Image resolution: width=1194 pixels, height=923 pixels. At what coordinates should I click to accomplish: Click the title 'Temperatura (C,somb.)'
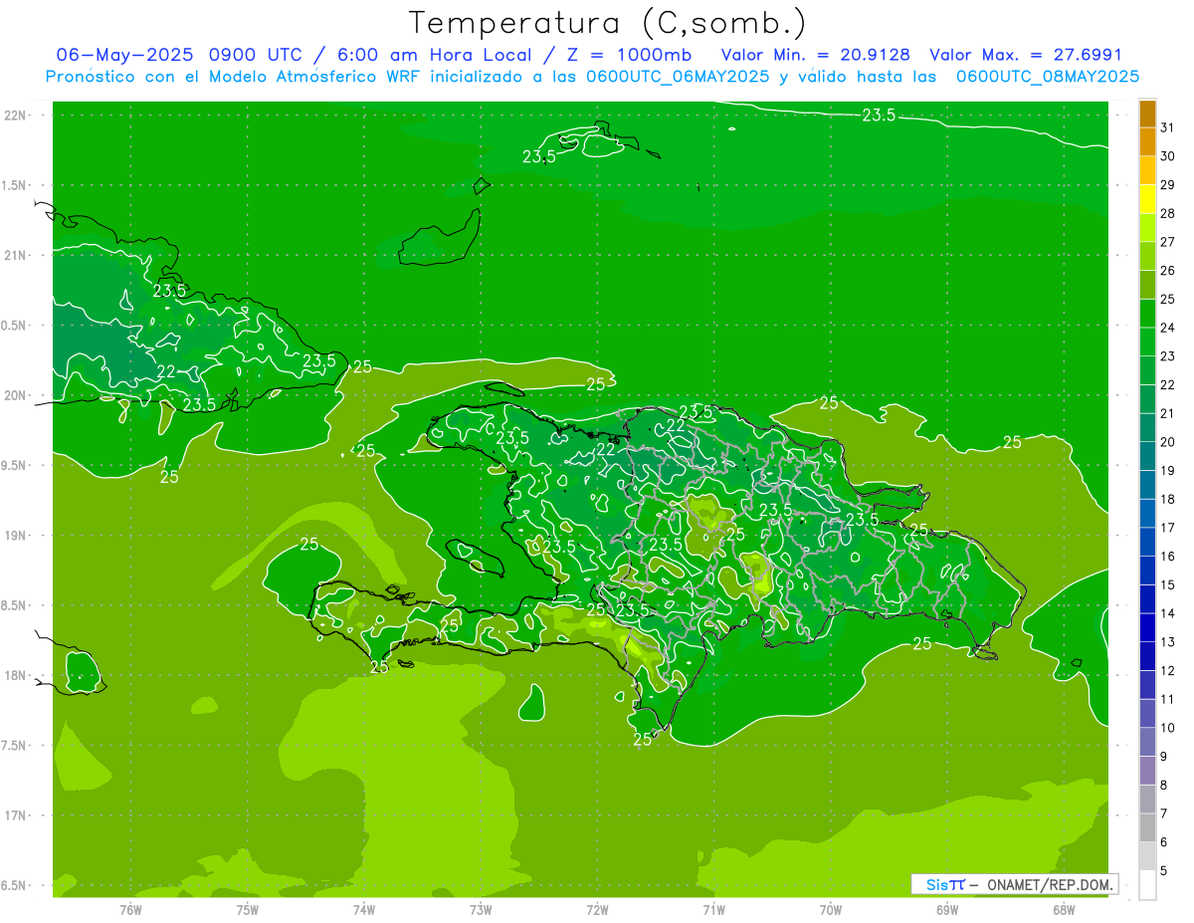pyautogui.click(x=608, y=23)
